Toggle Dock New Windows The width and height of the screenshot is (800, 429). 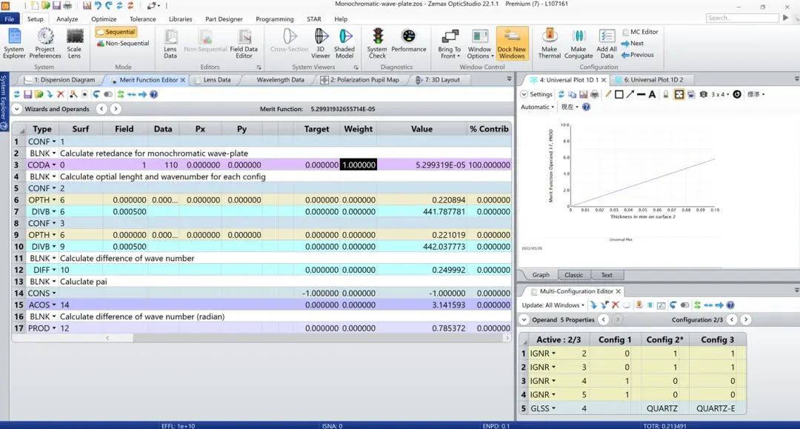512,44
